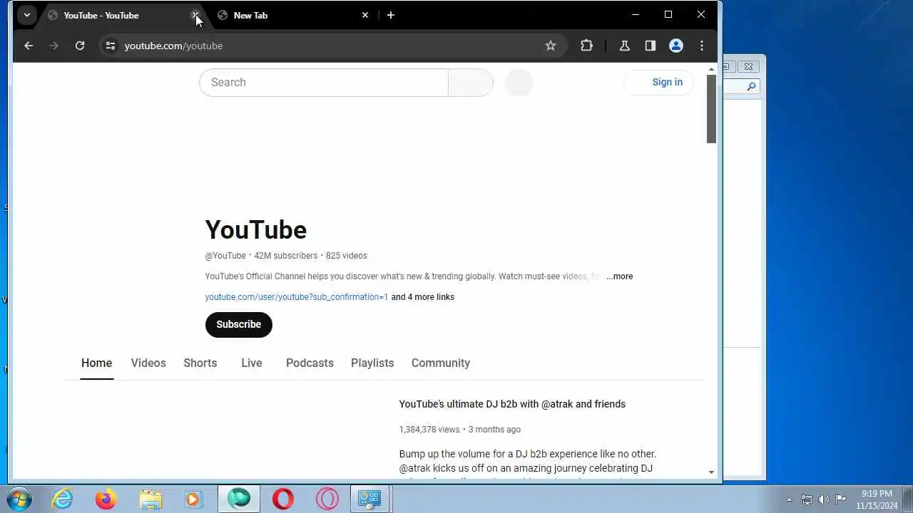This screenshot has width=913, height=513.
Task: Open the network tray icon
Action: pyautogui.click(x=807, y=499)
